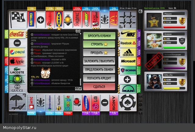The width and height of the screenshot is (195, 132).
Task: Select the Samsung board cell
Action: click(x=86, y=103)
